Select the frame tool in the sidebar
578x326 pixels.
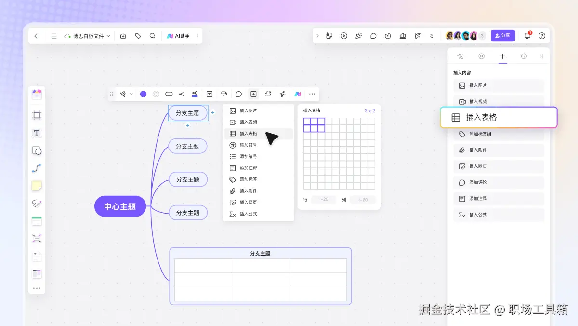[37, 115]
